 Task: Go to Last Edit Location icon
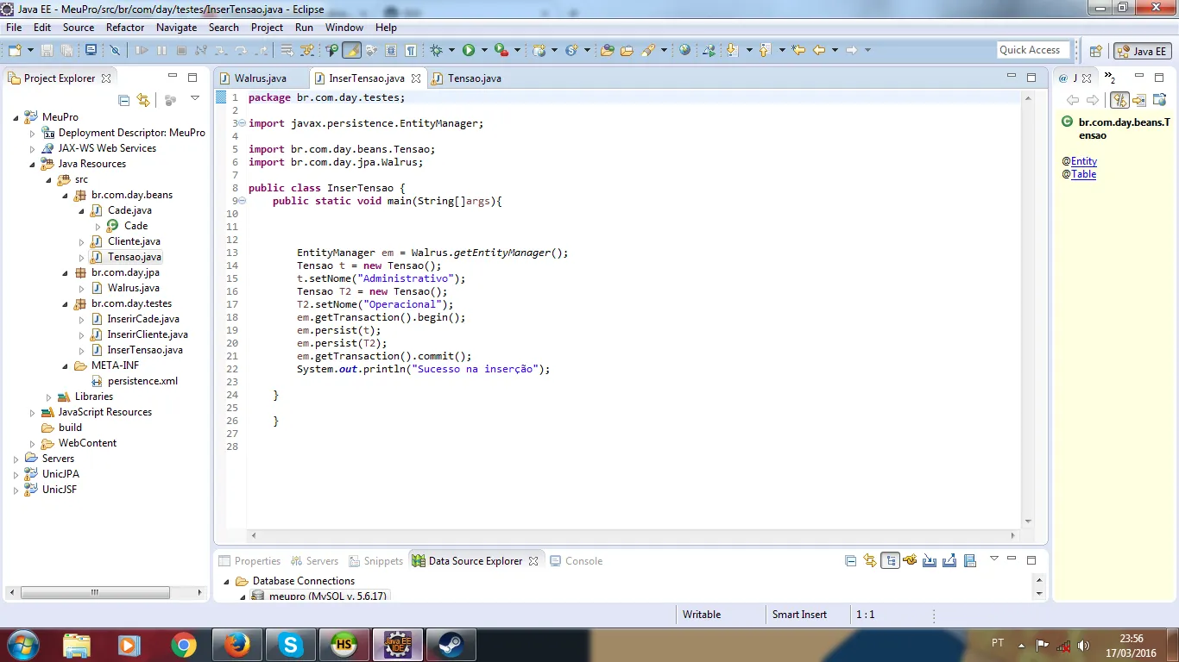click(798, 50)
